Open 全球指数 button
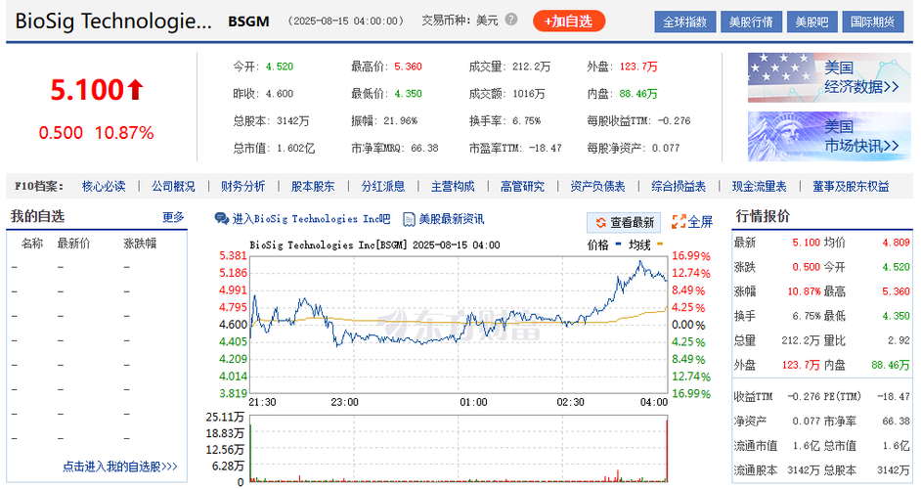Viewport: 921px width, 489px height. click(x=684, y=22)
